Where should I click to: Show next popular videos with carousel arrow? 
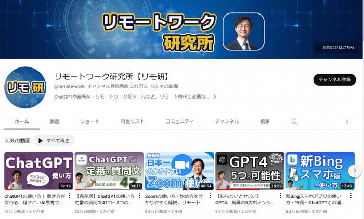[355, 171]
